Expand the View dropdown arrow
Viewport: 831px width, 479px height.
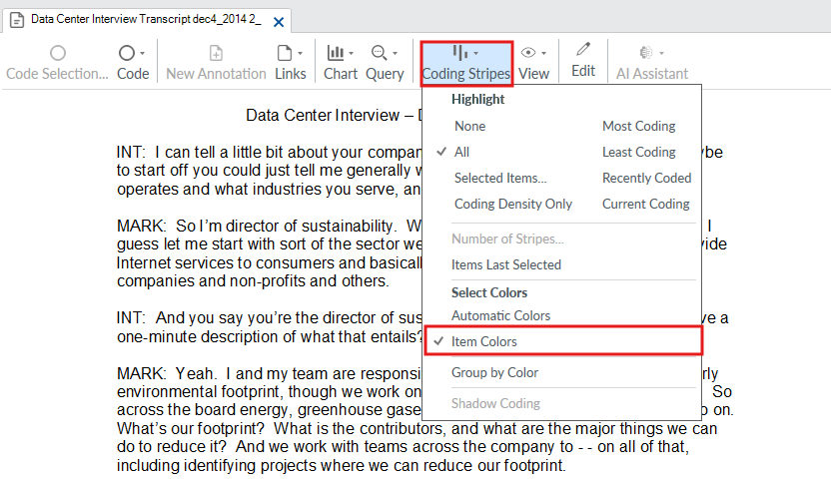tap(543, 54)
